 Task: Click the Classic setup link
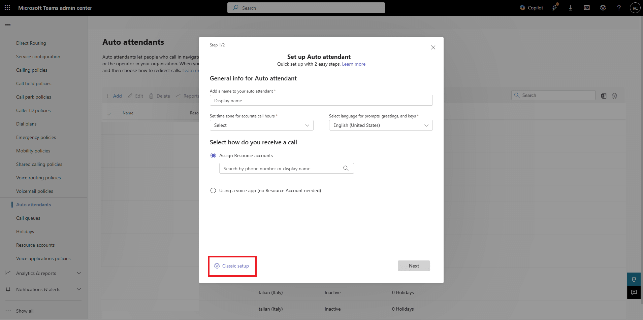click(x=235, y=266)
